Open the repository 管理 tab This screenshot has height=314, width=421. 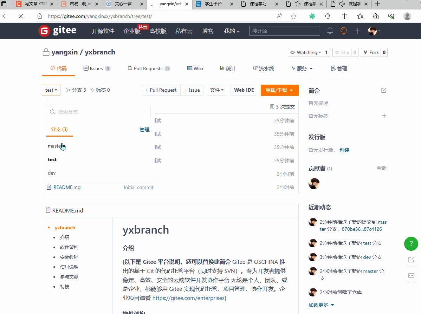point(339,68)
